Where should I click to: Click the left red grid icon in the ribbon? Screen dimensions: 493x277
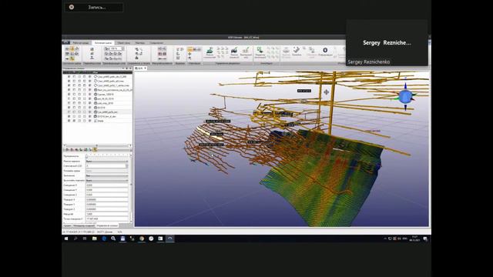[159, 54]
